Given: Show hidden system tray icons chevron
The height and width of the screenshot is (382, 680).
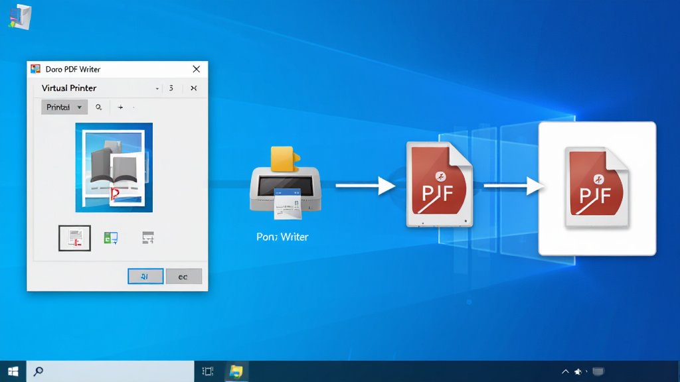Looking at the screenshot, I should pos(565,371).
